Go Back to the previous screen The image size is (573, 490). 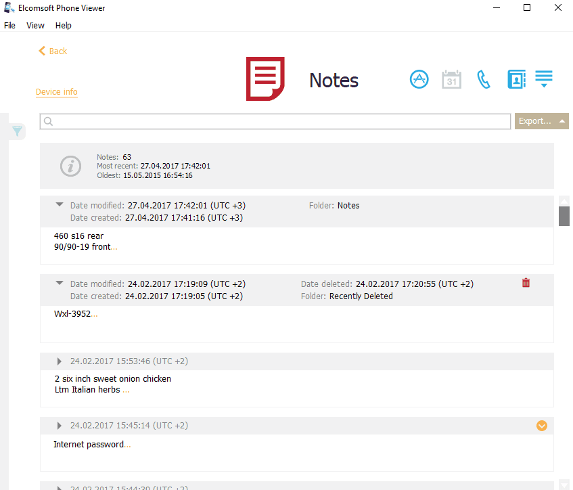(x=53, y=51)
